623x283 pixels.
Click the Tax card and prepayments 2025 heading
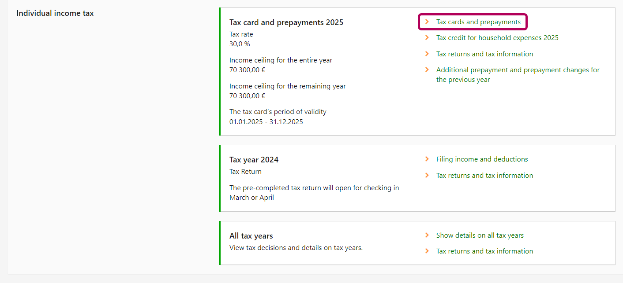click(x=286, y=22)
